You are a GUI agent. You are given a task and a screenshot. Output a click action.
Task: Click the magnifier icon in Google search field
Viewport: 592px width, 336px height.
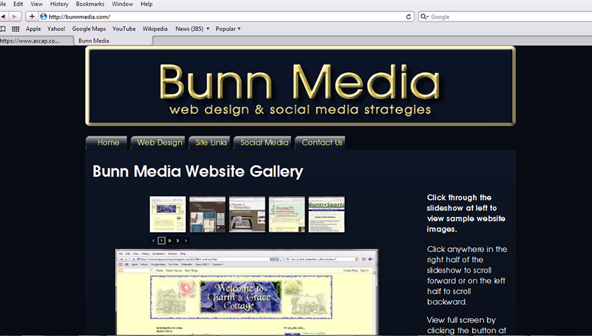[x=424, y=17]
